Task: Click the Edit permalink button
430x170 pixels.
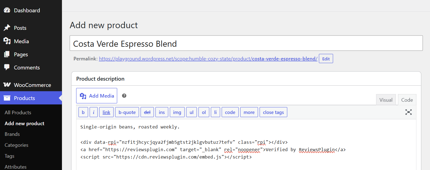Action: point(326,59)
